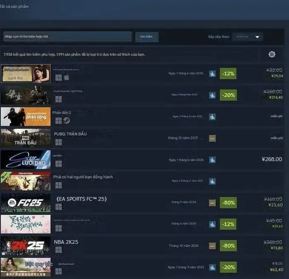Click the Steam platform icon on Phản đòn 2 row
Viewport: 289px width, 279px height.
coord(66,121)
